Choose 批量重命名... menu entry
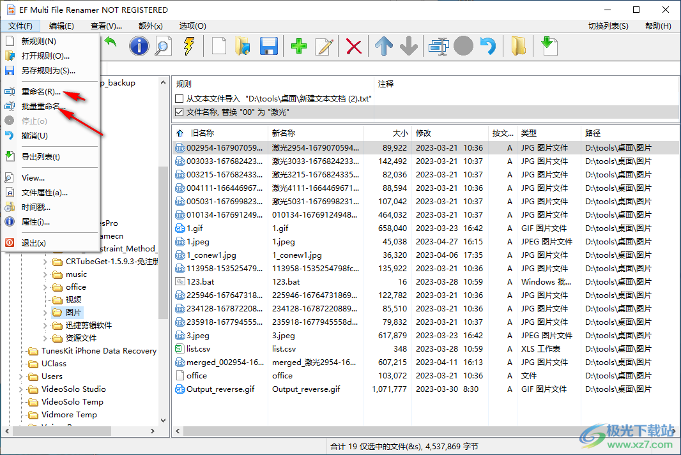Image resolution: width=681 pixels, height=455 pixels. pos(51,107)
